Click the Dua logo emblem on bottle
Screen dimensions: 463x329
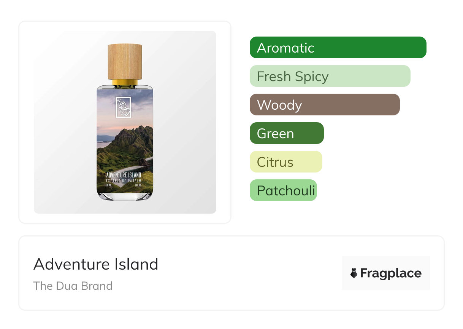tap(123, 107)
